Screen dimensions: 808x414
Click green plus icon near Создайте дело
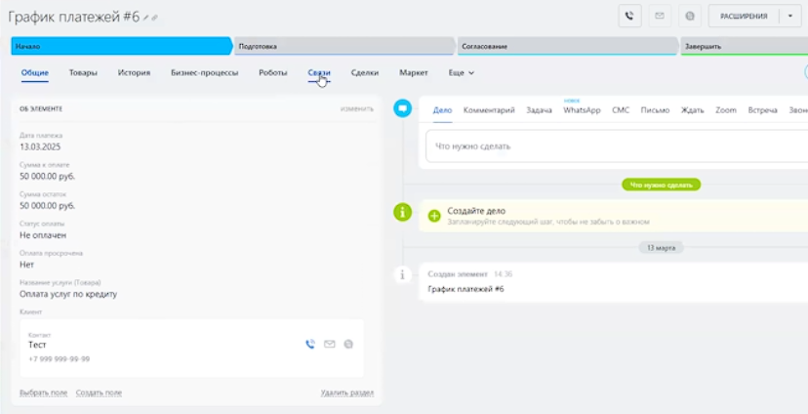(434, 216)
